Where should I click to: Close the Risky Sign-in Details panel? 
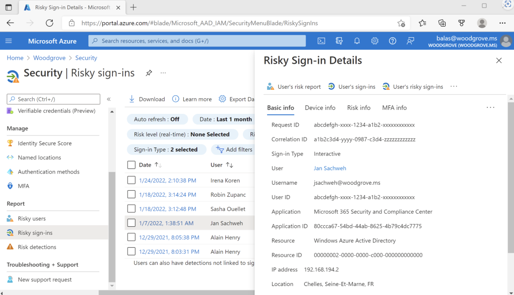click(499, 61)
